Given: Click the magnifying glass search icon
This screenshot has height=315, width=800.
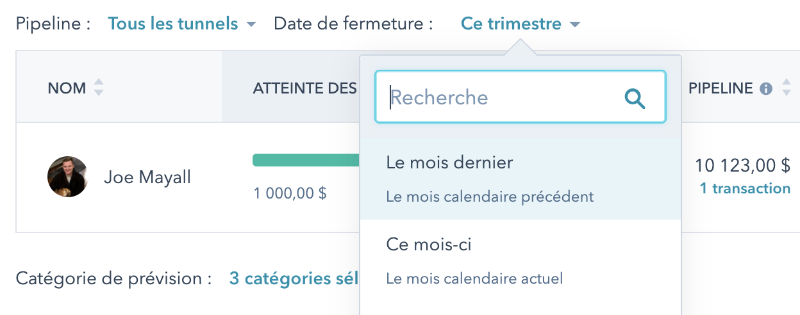Looking at the screenshot, I should [x=635, y=98].
